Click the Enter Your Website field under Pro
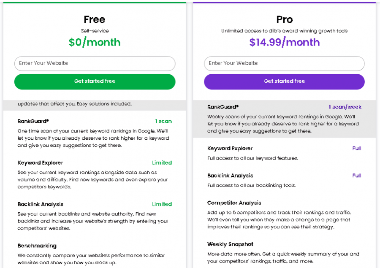 coord(284,63)
